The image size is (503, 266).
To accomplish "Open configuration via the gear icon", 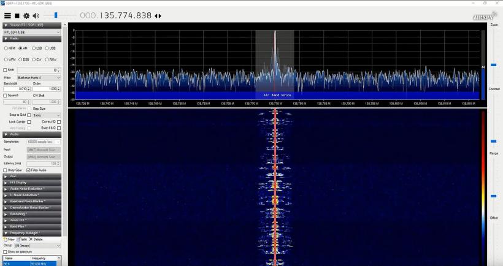I will (26, 15).
